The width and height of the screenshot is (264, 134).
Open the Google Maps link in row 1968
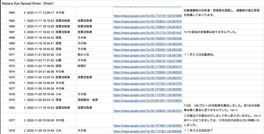tap(148, 38)
